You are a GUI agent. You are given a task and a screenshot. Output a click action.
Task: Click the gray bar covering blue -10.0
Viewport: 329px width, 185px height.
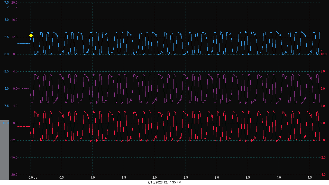(4, 150)
